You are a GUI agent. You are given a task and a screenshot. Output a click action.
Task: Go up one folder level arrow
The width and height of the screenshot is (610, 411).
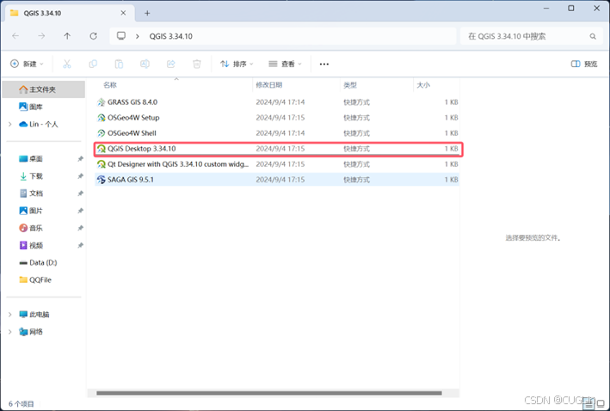(x=67, y=36)
